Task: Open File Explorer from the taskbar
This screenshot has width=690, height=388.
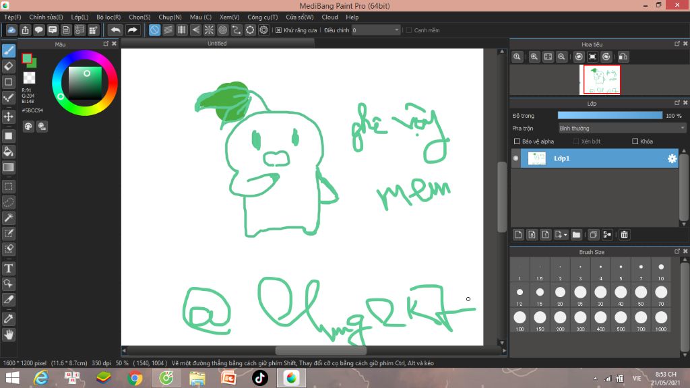Action: (197, 378)
